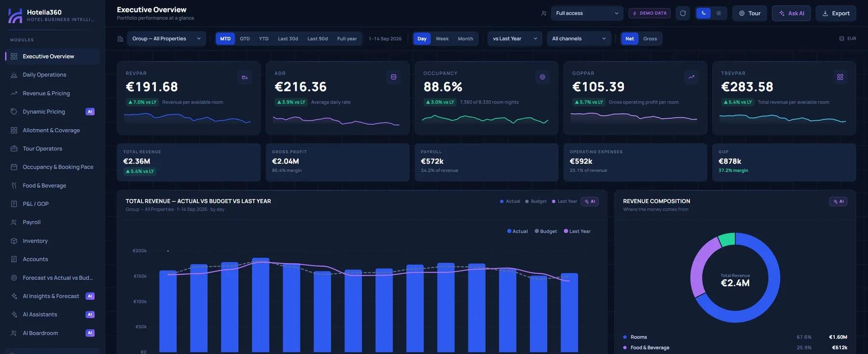Image resolution: width=868 pixels, height=354 pixels.
Task: Set granularity to Month
Action: pyautogui.click(x=465, y=39)
